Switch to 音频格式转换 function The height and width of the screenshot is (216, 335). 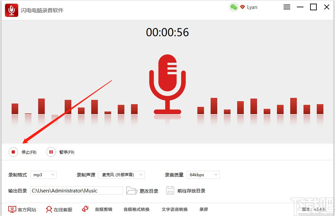pyautogui.click(x=136, y=210)
